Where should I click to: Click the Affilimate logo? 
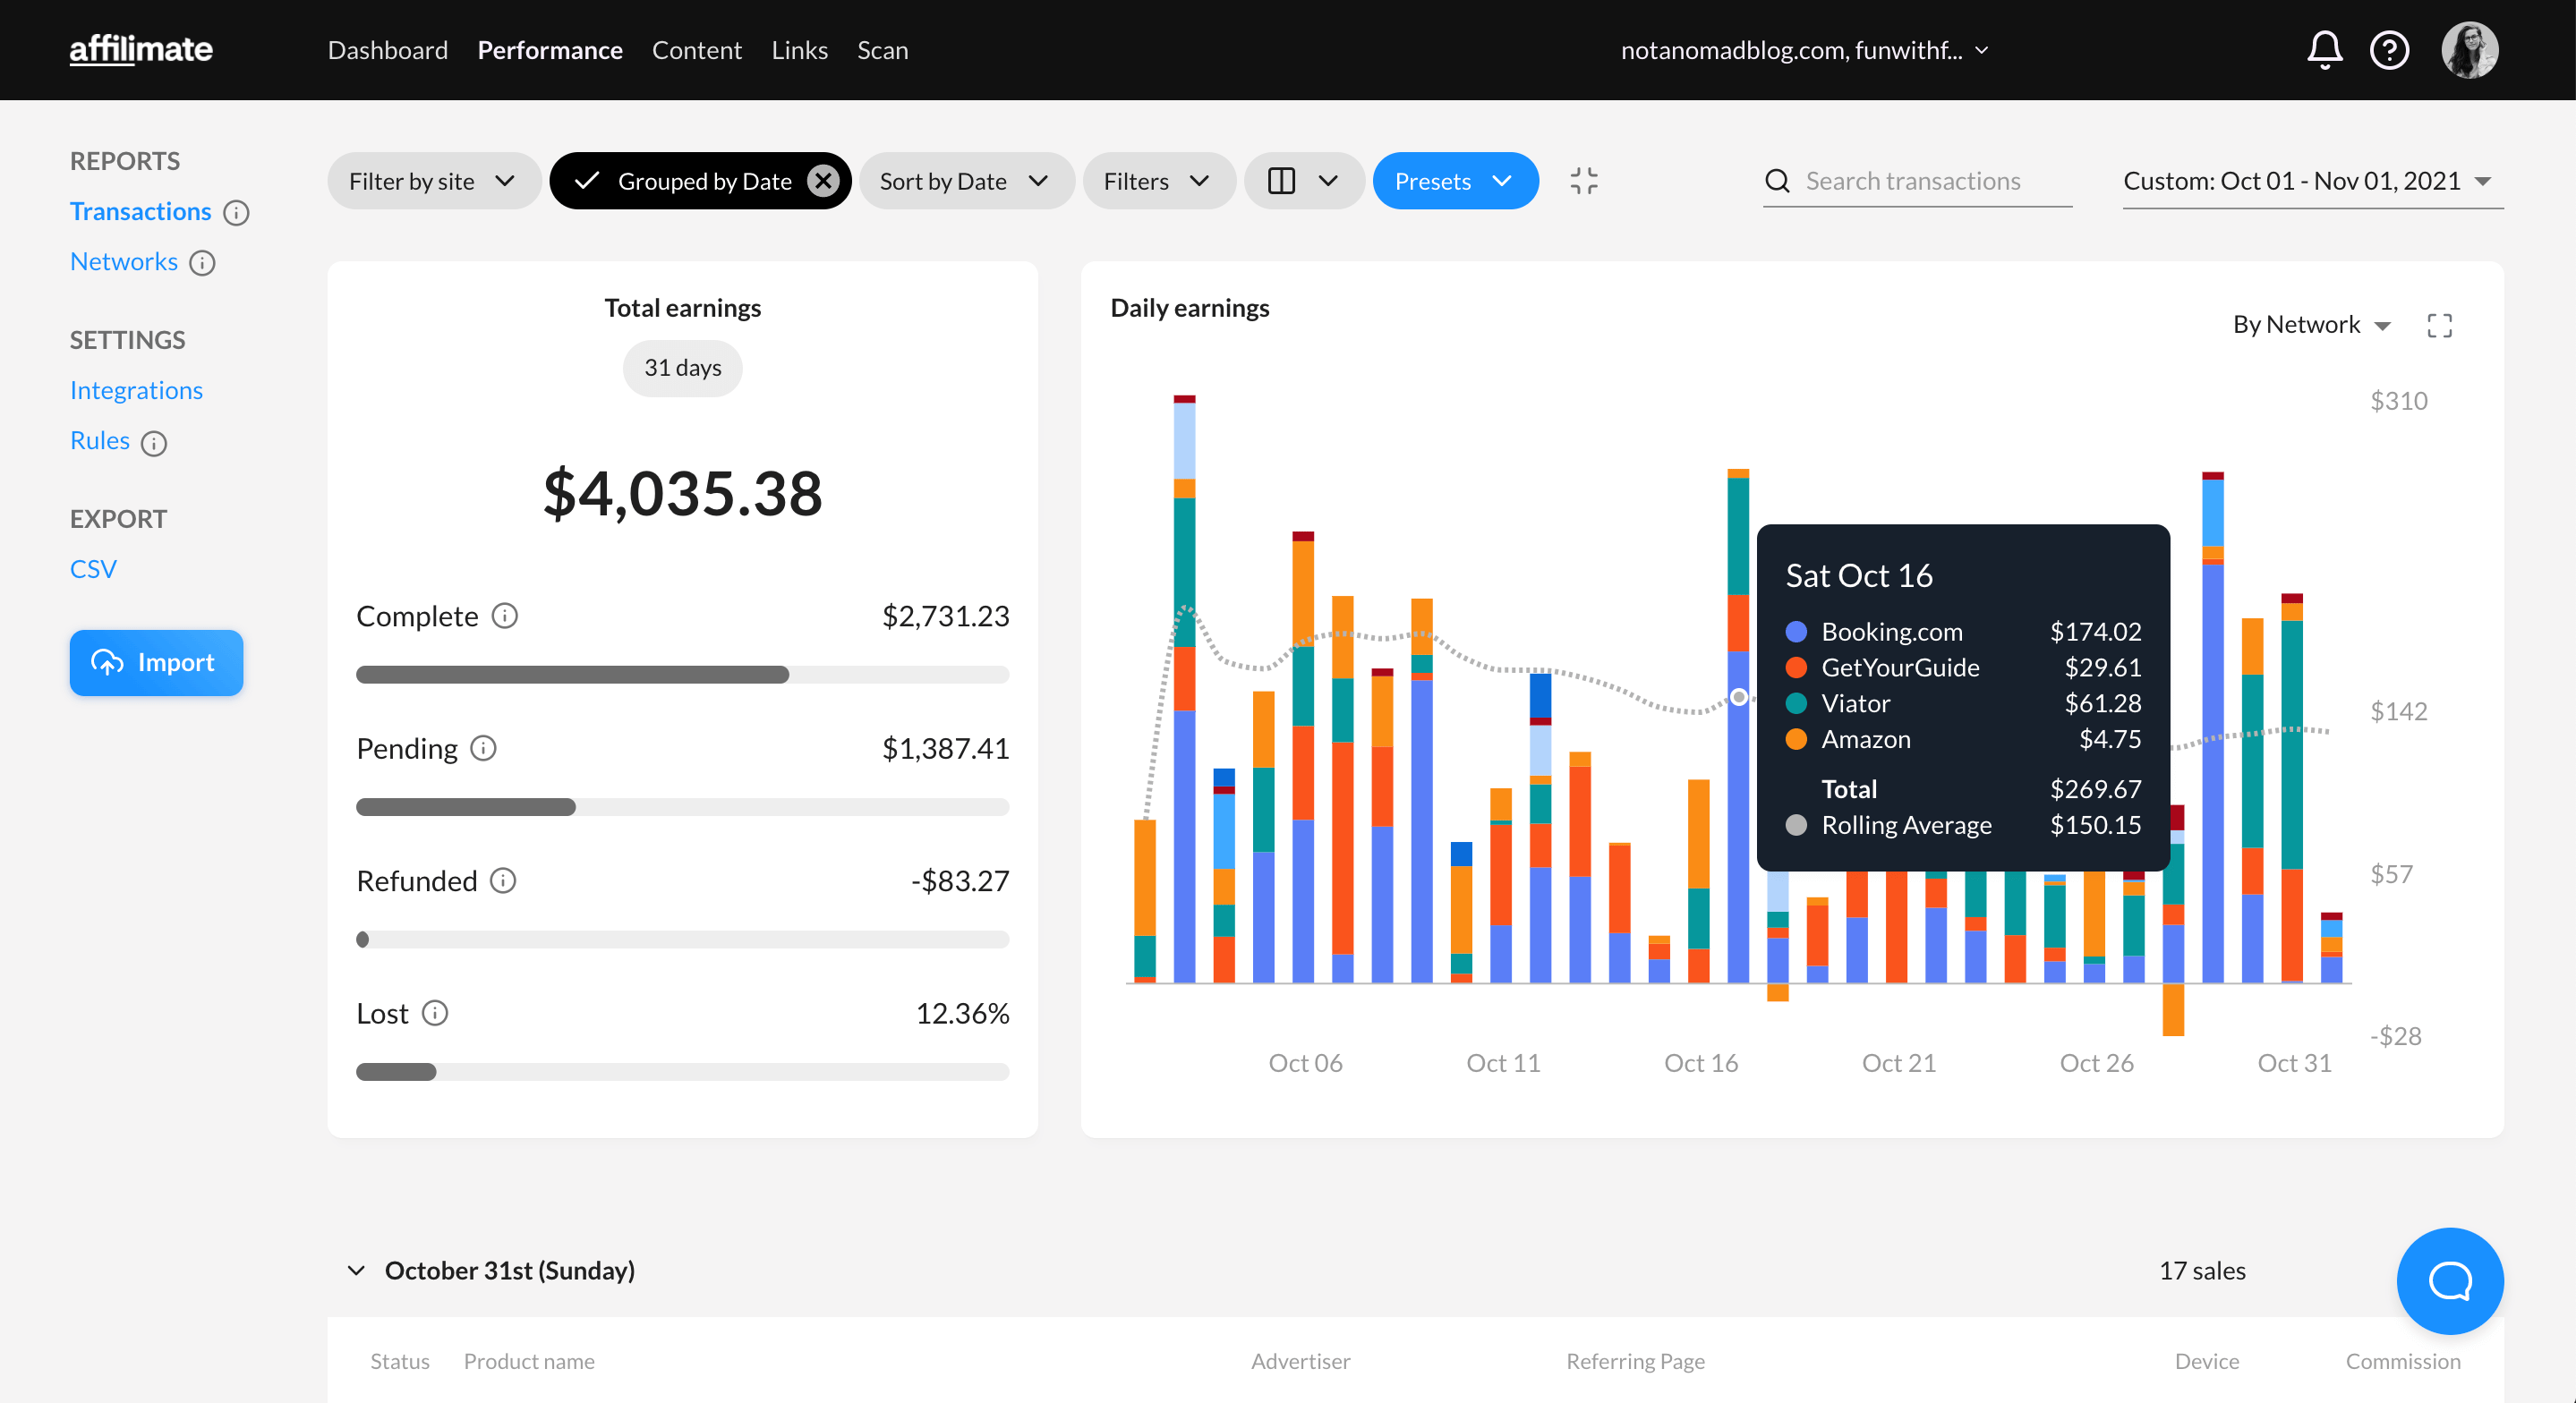[x=141, y=49]
